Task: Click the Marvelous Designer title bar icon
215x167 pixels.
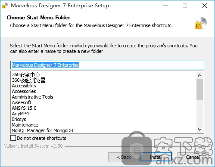Action: [5, 6]
